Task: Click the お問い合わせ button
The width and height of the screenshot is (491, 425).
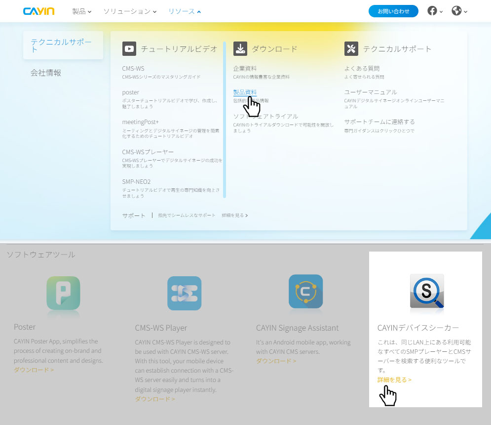Action: pos(393,11)
